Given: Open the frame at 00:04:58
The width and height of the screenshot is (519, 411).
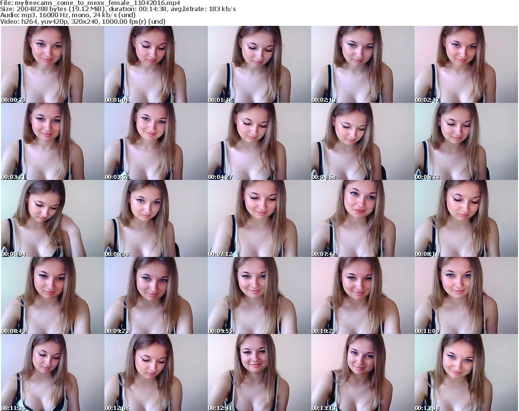Looking at the screenshot, I should pos(362,141).
